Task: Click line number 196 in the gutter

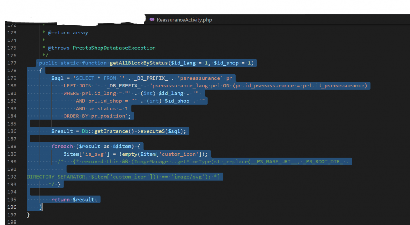Action: coord(12,207)
